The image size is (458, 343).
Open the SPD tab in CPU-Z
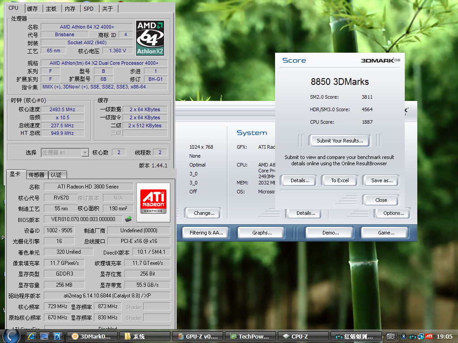point(89,9)
